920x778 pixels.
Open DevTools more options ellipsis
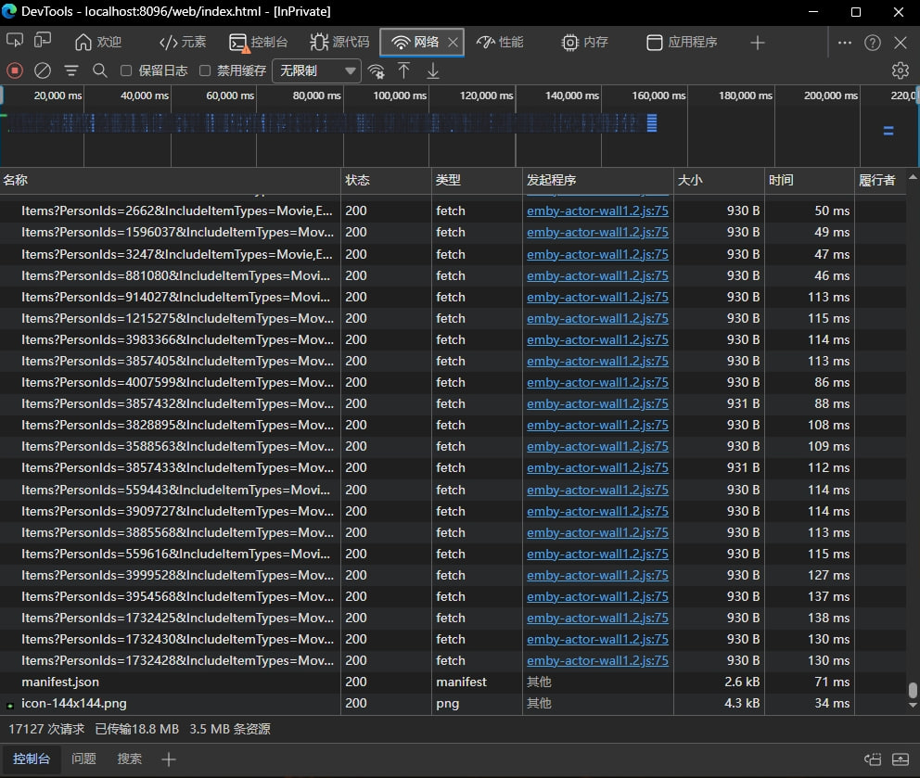tap(844, 43)
